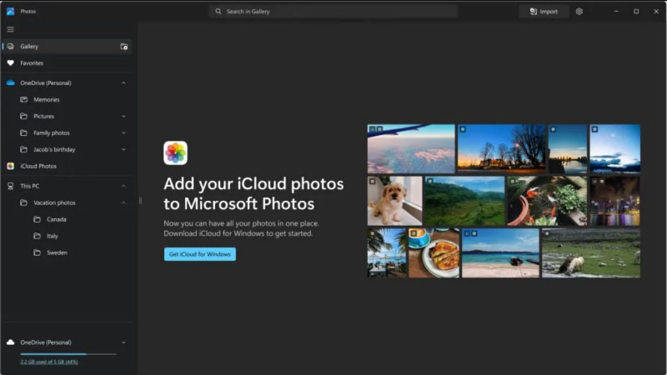Expand the Pictures folder chevron

pos(123,116)
